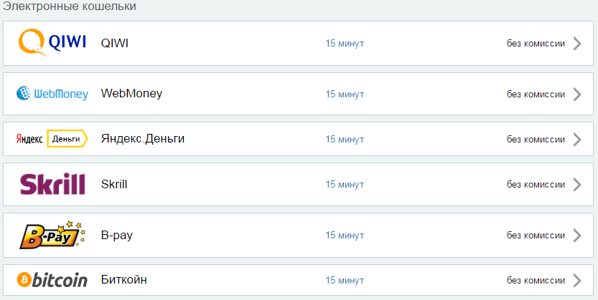The image size is (598, 300).
Task: Click the Яндекс Деньги logo
Action: [x=52, y=139]
